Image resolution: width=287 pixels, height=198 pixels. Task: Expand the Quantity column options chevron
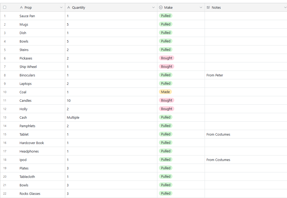click(153, 8)
